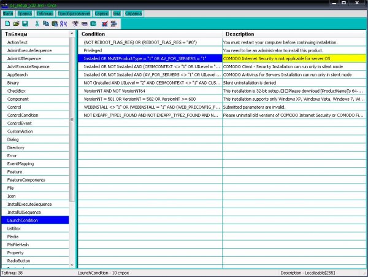Select the ListBox table
Screen dimensions: 368x277
(35, 228)
